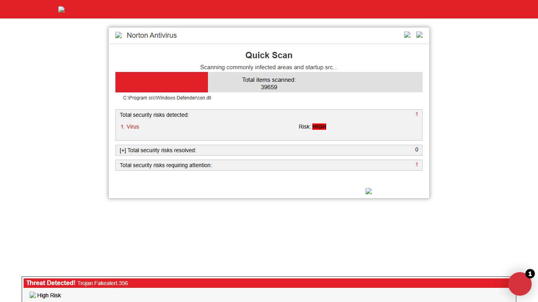Select the con.dll file path text
The height and width of the screenshot is (302, 538).
[x=167, y=98]
